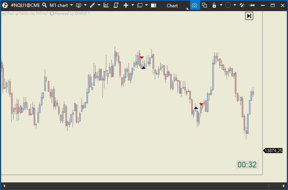Screen dimensions: 288x190
Task: Expand the drawing tools dropdown arrow
Action: tap(99, 5)
